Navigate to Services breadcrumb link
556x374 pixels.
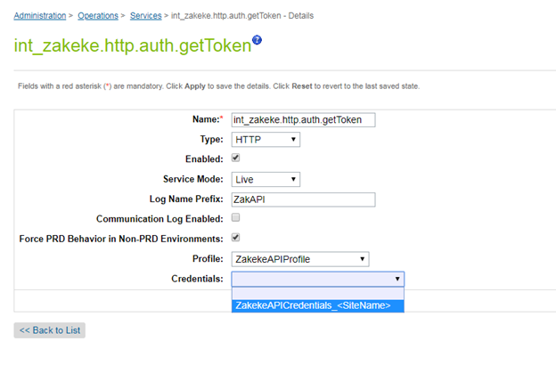[146, 16]
